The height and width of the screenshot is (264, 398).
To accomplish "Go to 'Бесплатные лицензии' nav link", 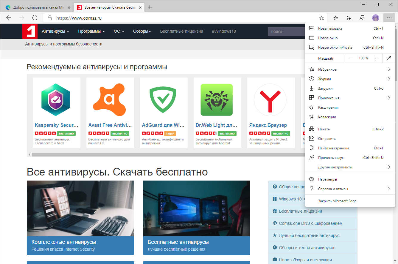I will [181, 31].
